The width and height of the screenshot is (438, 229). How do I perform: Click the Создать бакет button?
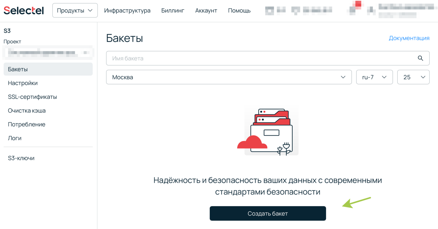click(x=267, y=213)
